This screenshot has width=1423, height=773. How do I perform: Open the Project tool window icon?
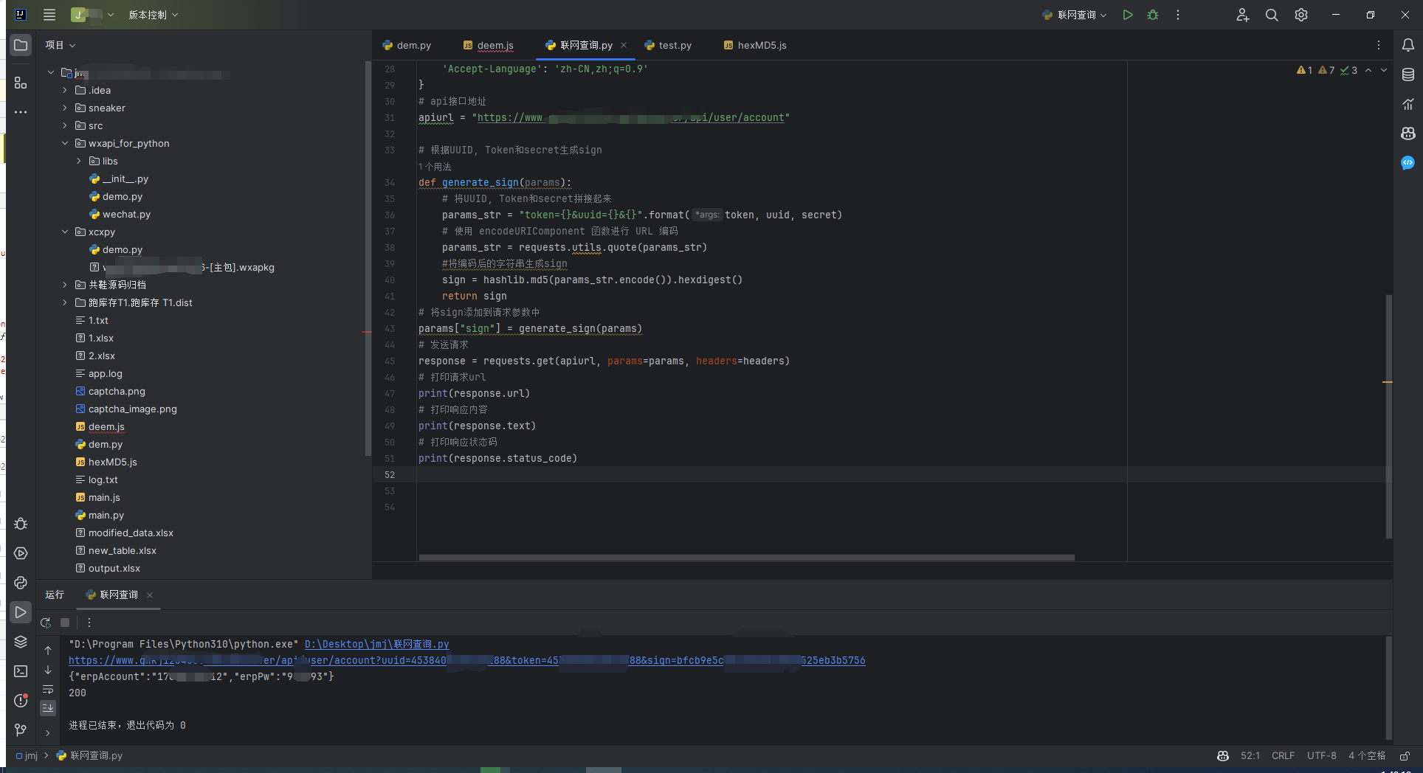(21, 45)
